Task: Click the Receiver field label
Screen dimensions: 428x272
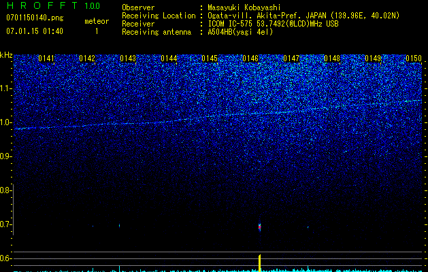Action: click(x=138, y=24)
